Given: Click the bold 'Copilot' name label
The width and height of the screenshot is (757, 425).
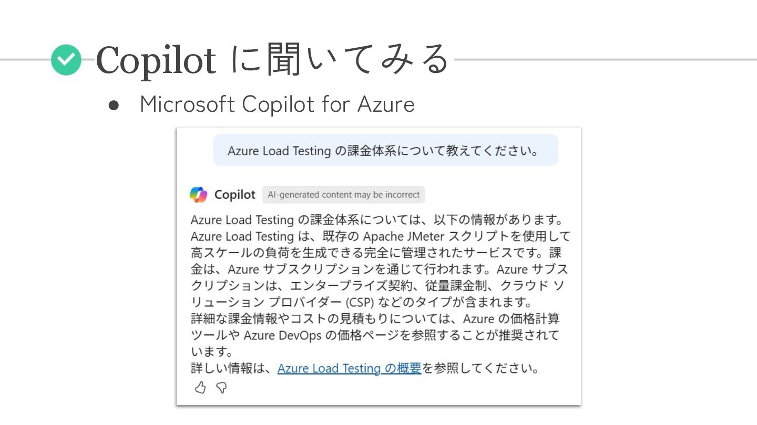Looking at the screenshot, I should (x=234, y=195).
